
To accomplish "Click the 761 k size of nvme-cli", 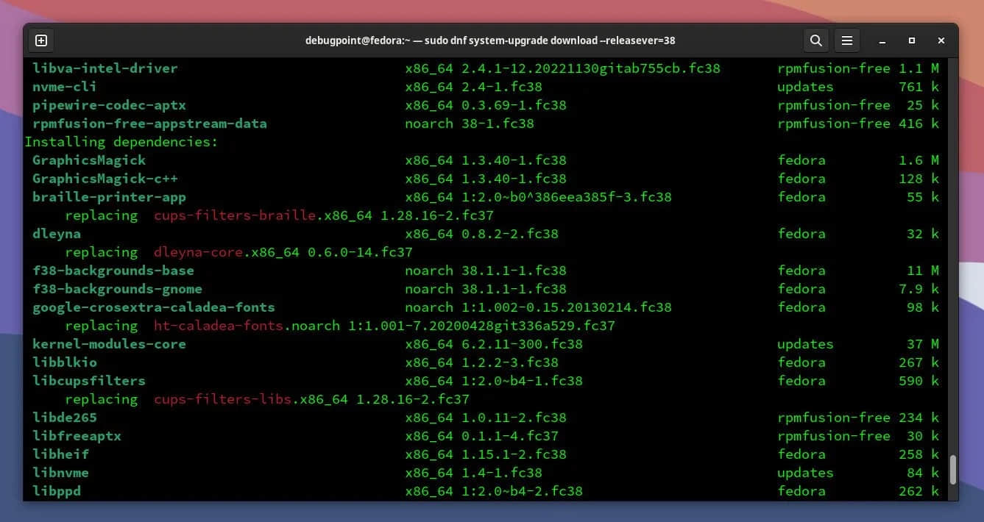I will pyautogui.click(x=918, y=87).
